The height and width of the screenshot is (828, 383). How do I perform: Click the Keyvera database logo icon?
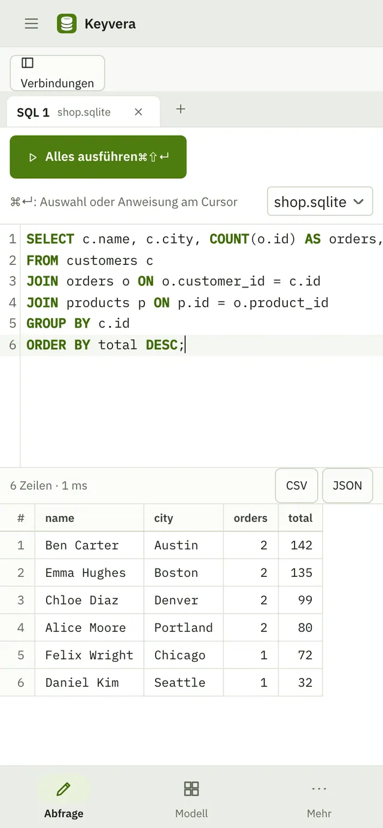click(66, 23)
